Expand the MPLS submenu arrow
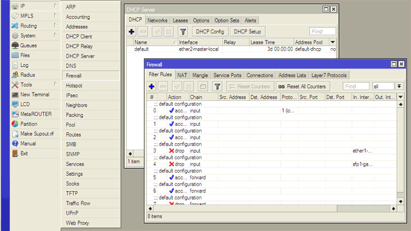 pos(55,15)
